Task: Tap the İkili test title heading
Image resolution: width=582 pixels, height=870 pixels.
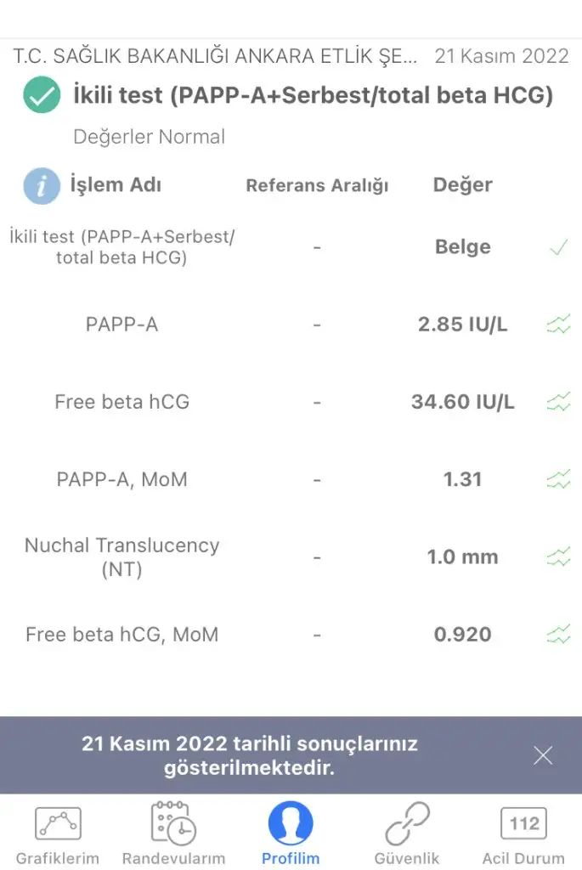Action: [x=313, y=95]
